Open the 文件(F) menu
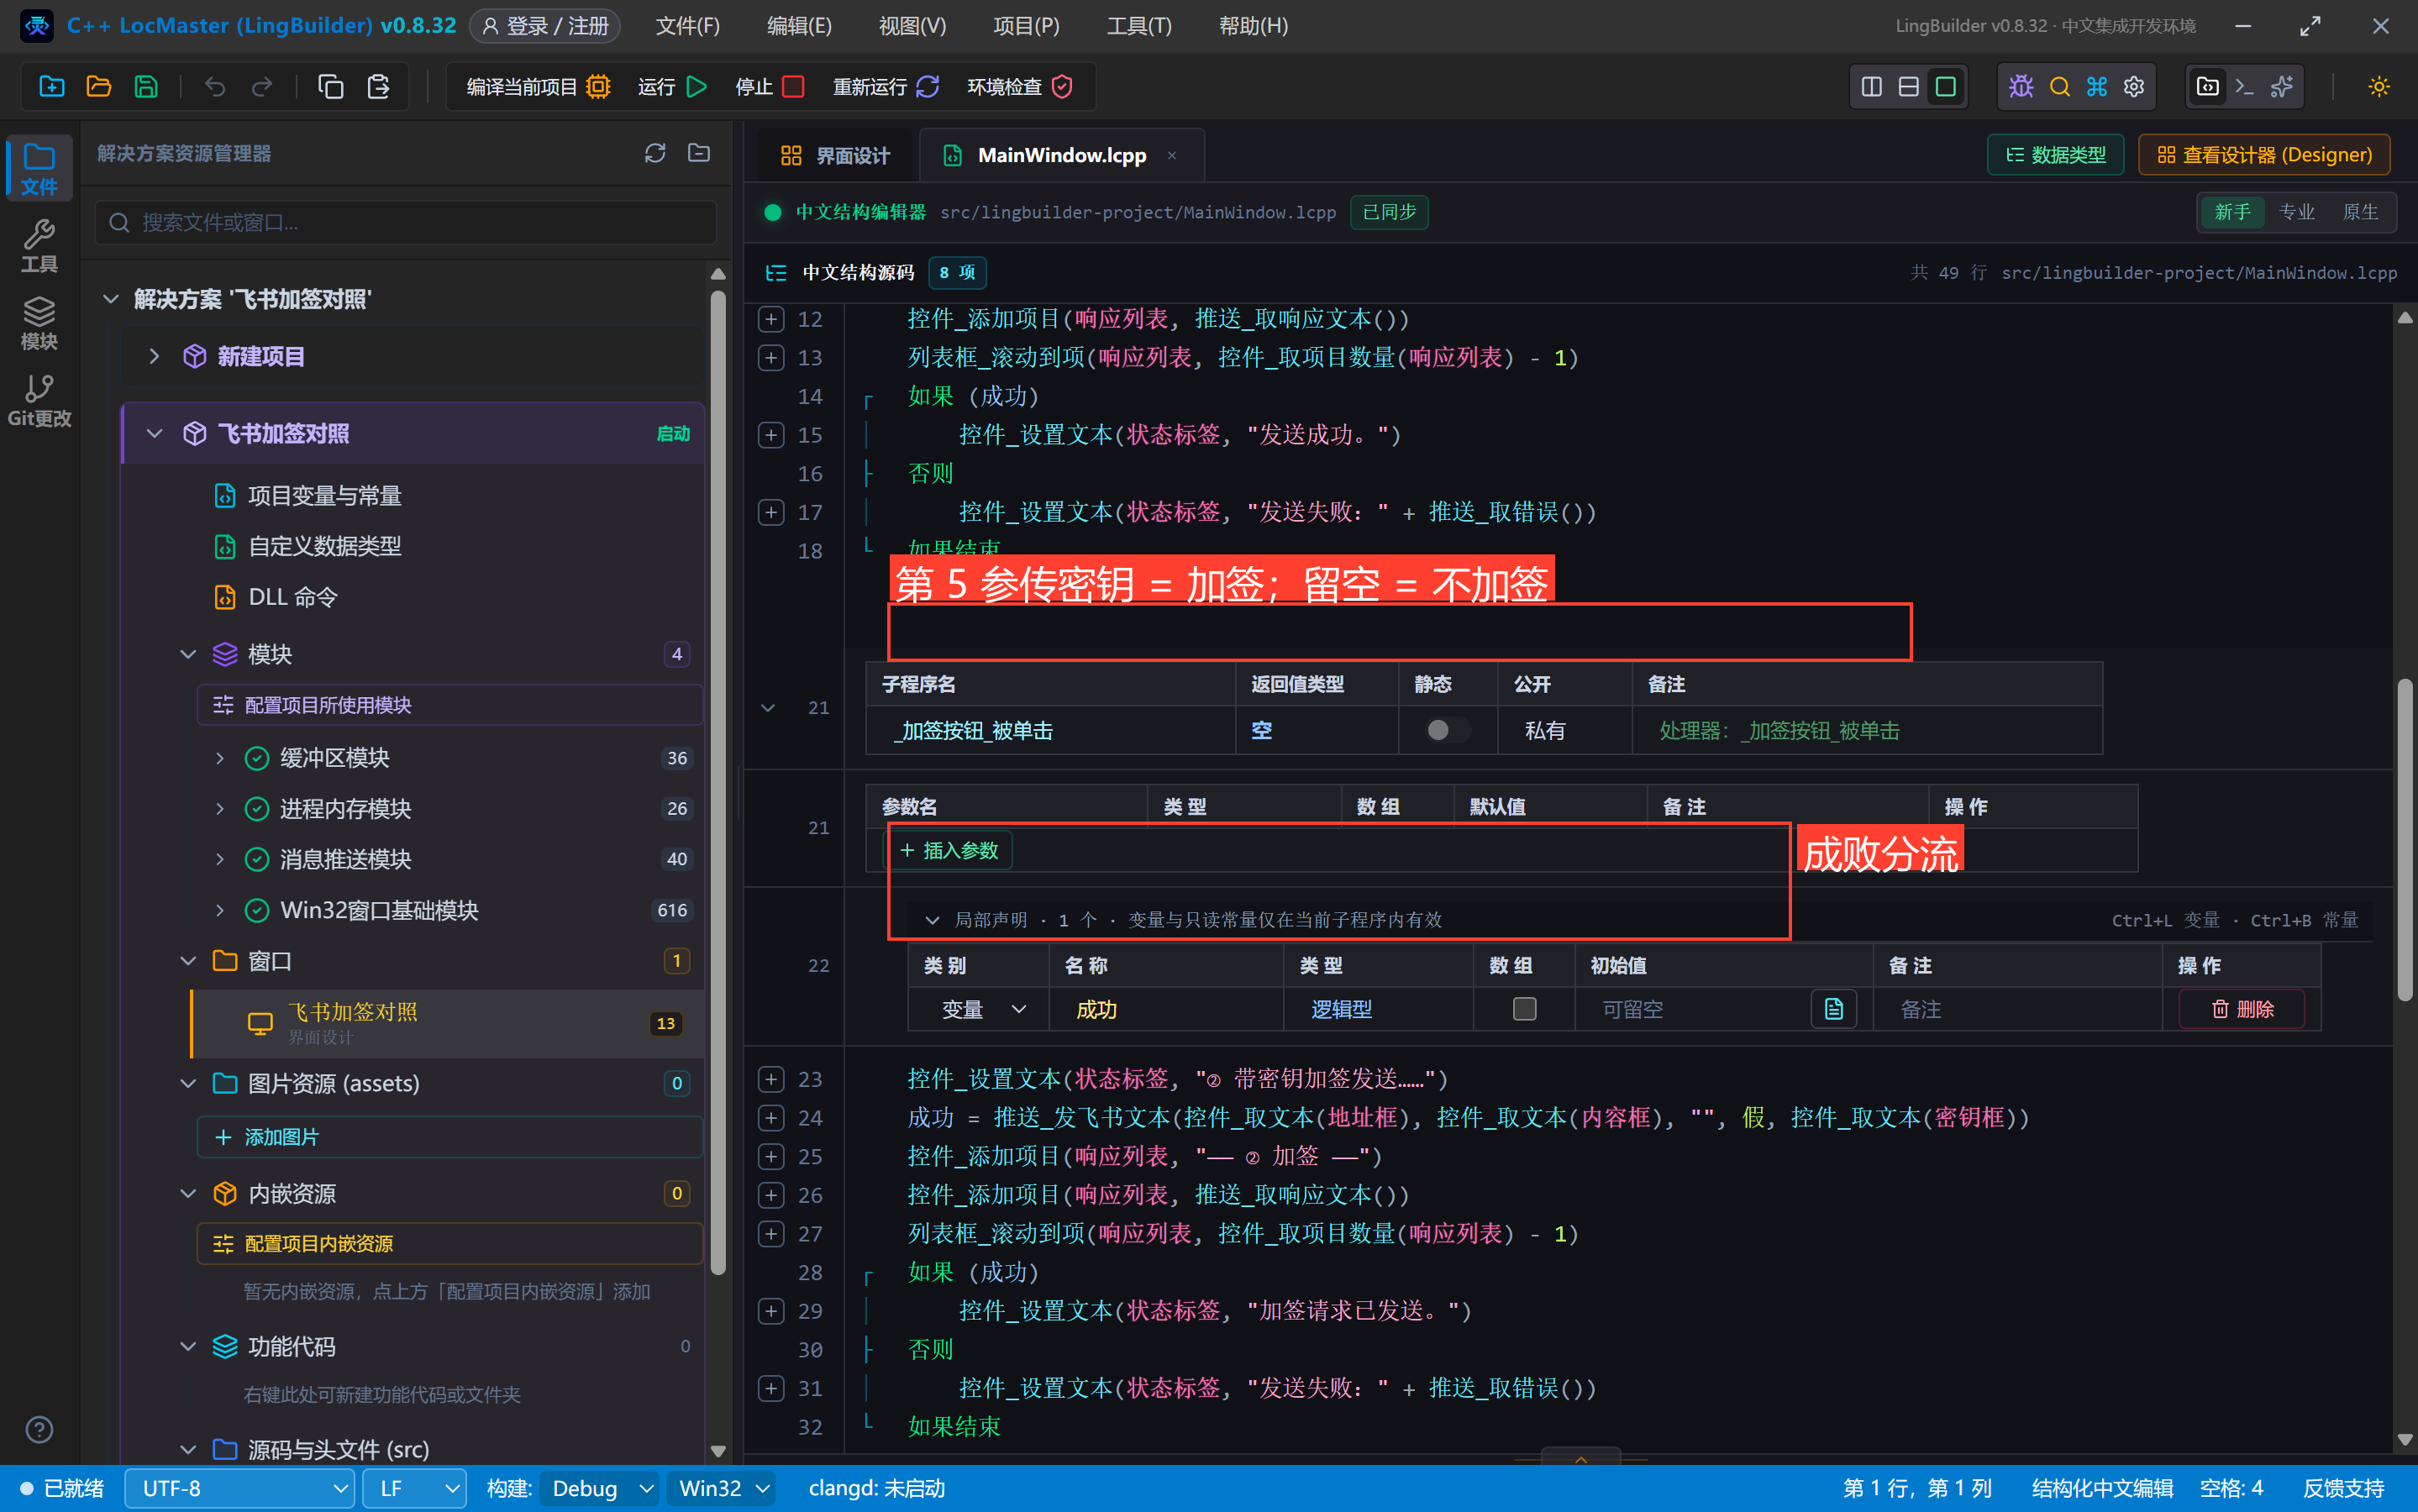Viewport: 2418px width, 1512px height. click(688, 26)
